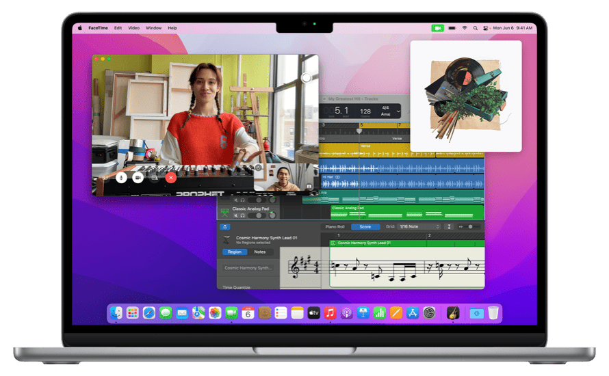
Task: Click the Cosmic Harmony Synth name field
Action: click(248, 268)
